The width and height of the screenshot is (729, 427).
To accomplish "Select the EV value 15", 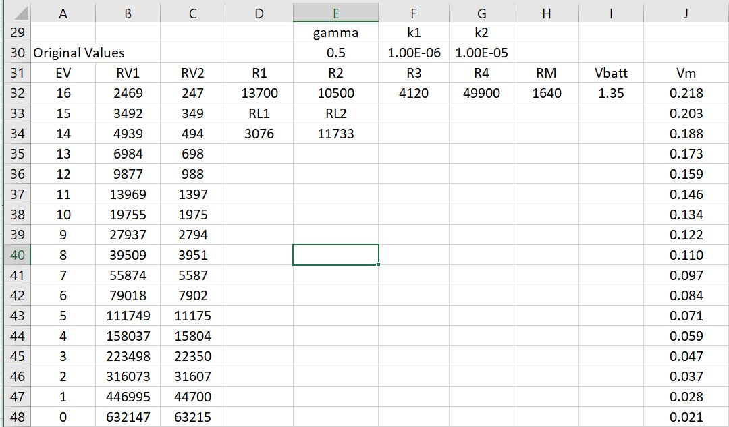I will pos(63,113).
